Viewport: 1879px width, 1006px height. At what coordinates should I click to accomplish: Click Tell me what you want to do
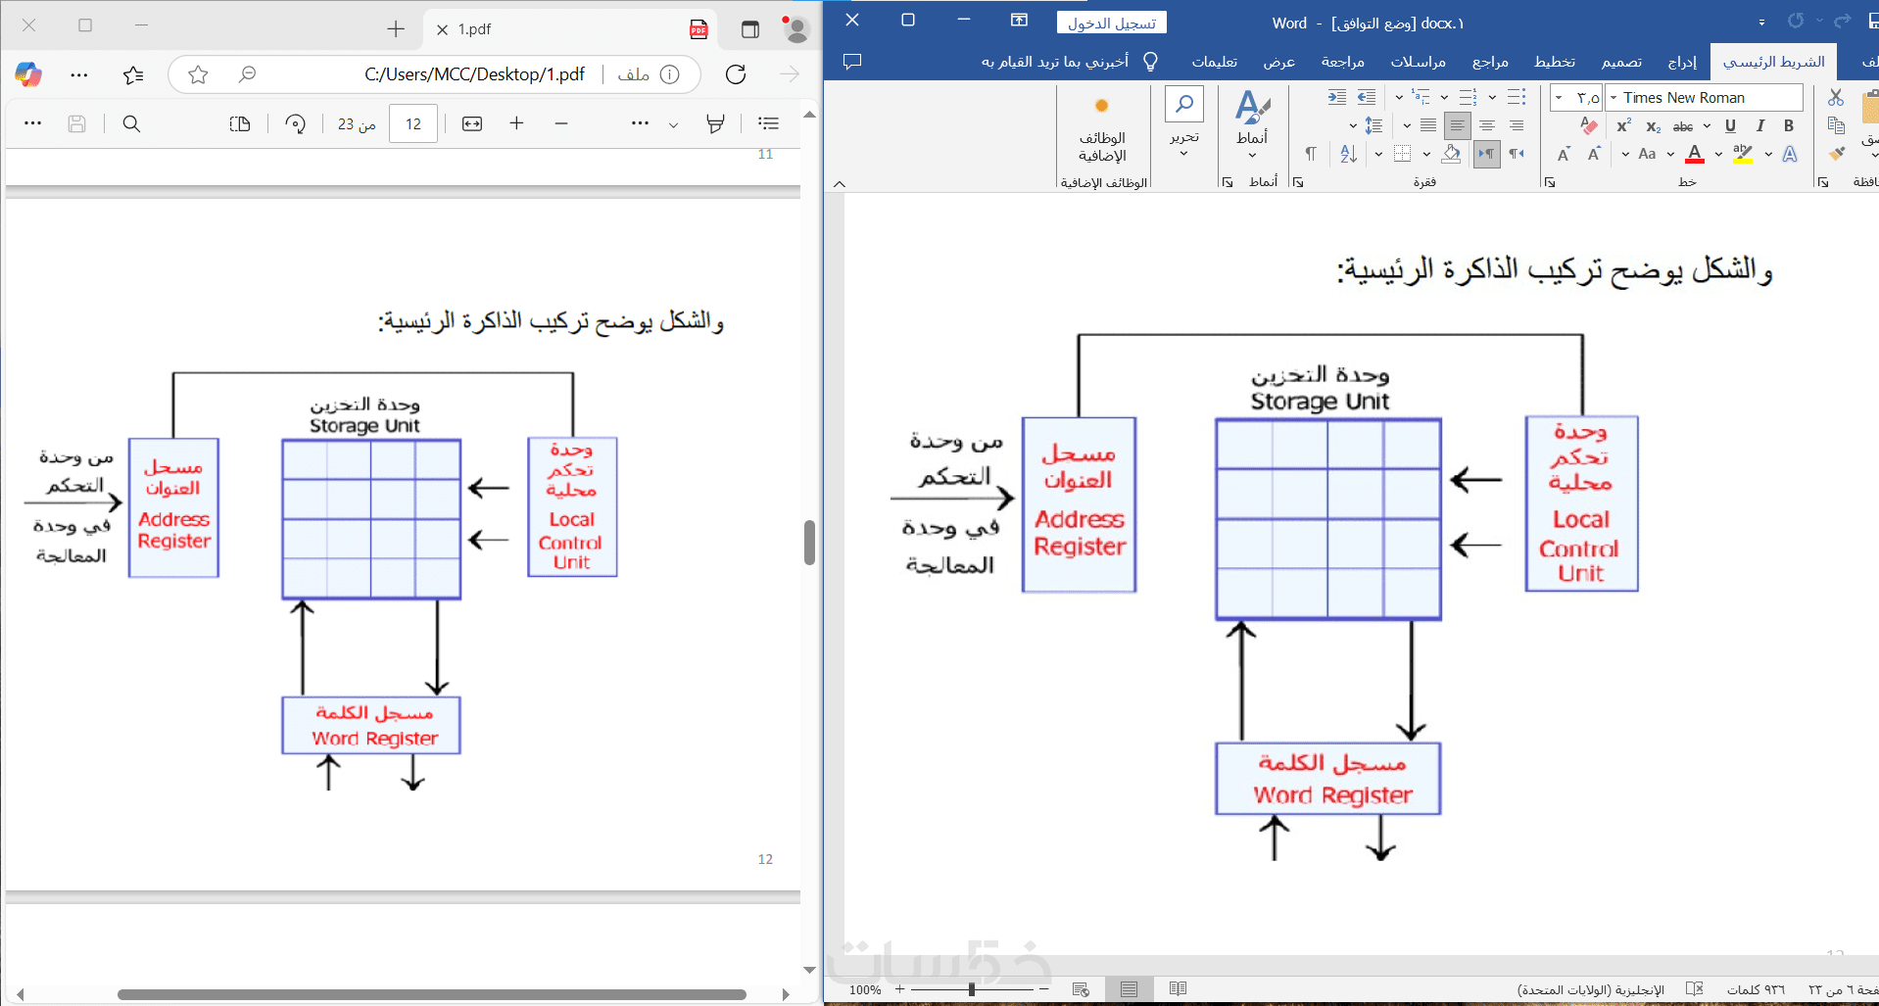(x=1070, y=62)
